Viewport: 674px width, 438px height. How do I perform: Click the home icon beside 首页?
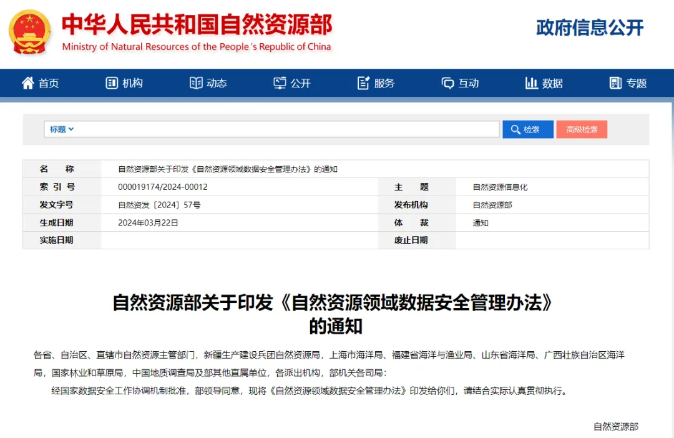point(27,83)
